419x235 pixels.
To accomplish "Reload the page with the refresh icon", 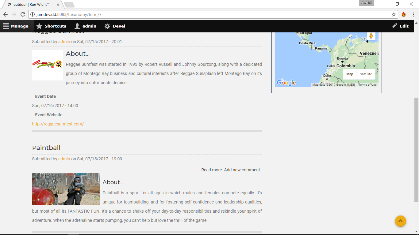I will (23, 14).
